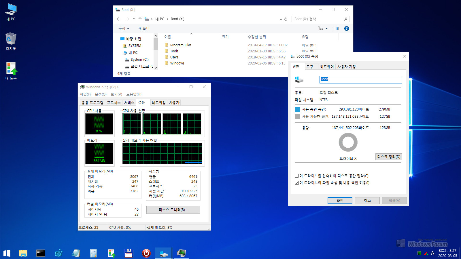The height and width of the screenshot is (259, 461).
Task: Click 취소 button in properties dialog
Action: pyautogui.click(x=367, y=201)
